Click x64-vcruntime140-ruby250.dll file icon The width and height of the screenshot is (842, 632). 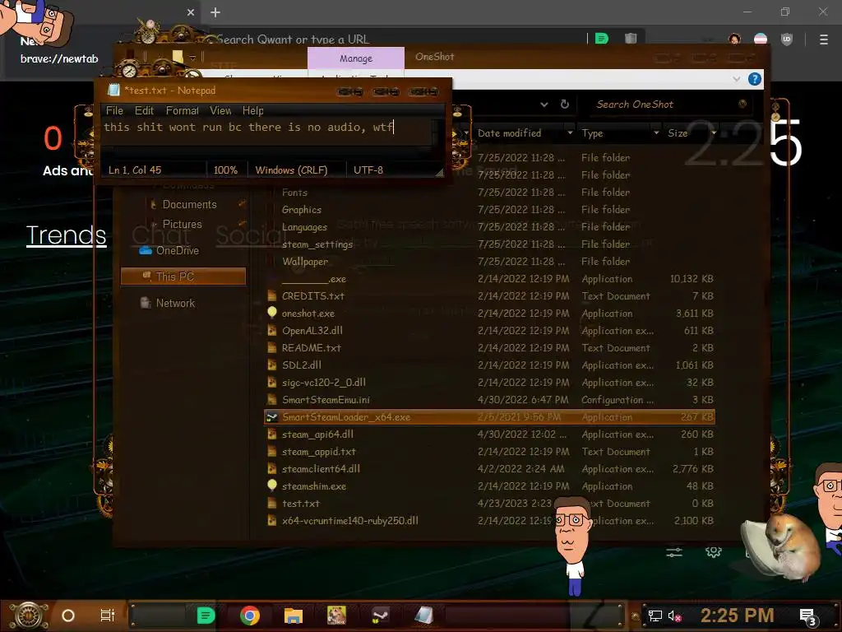coord(272,521)
